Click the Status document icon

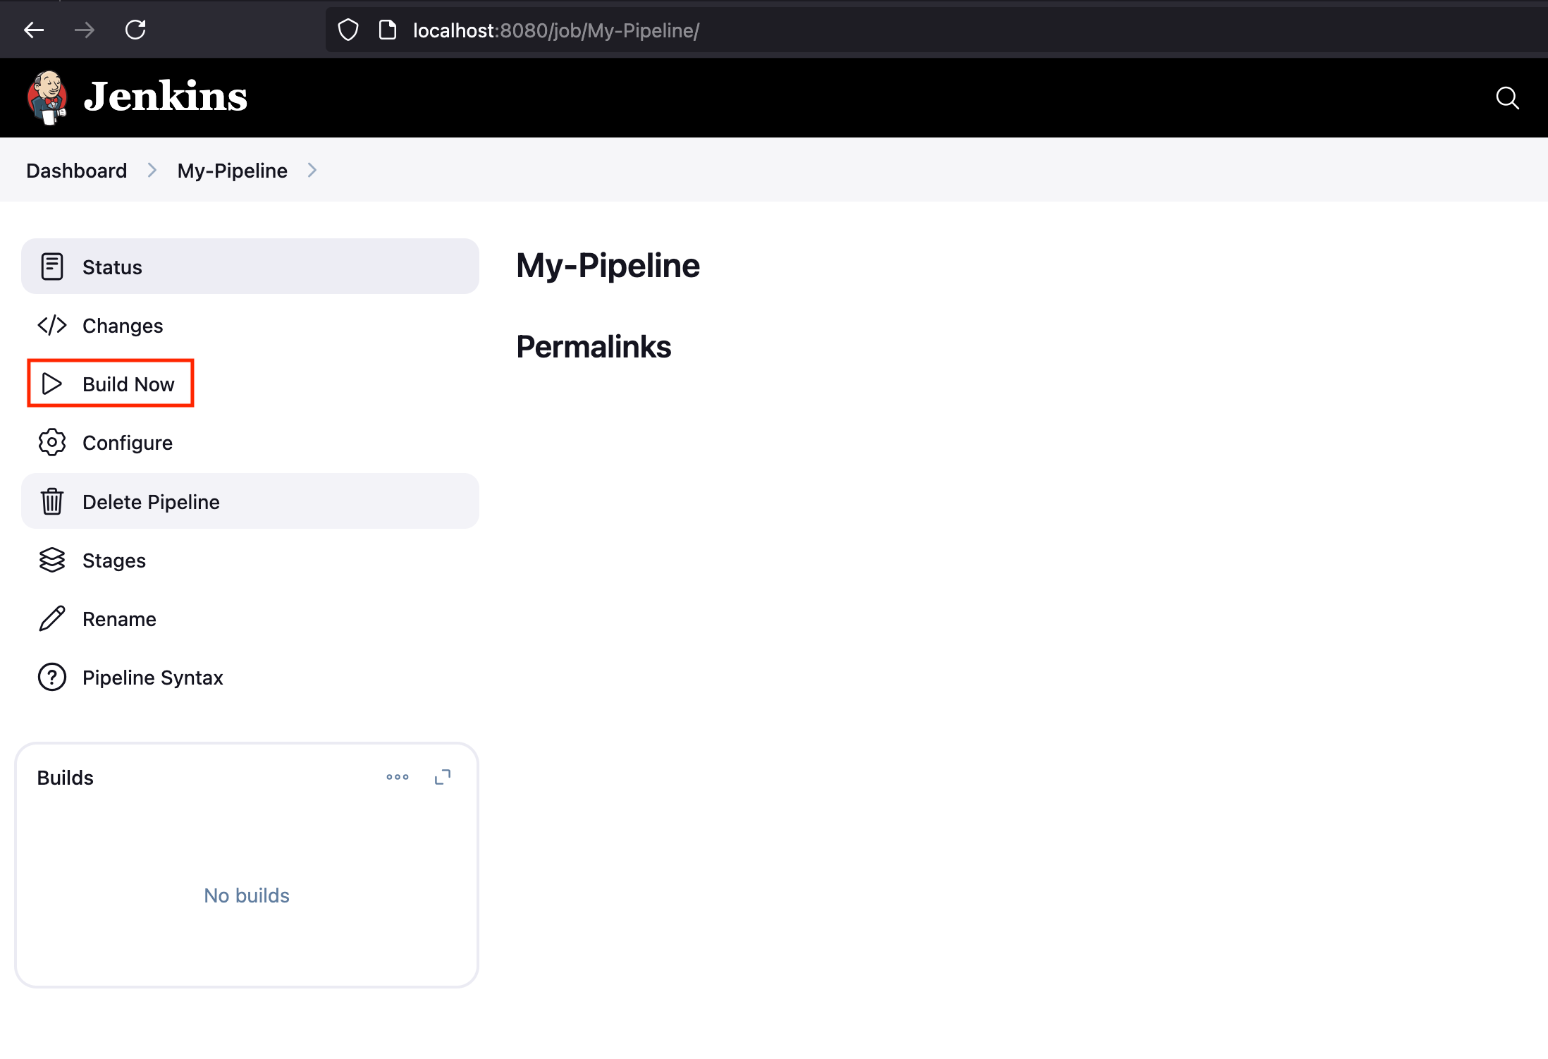click(x=52, y=267)
